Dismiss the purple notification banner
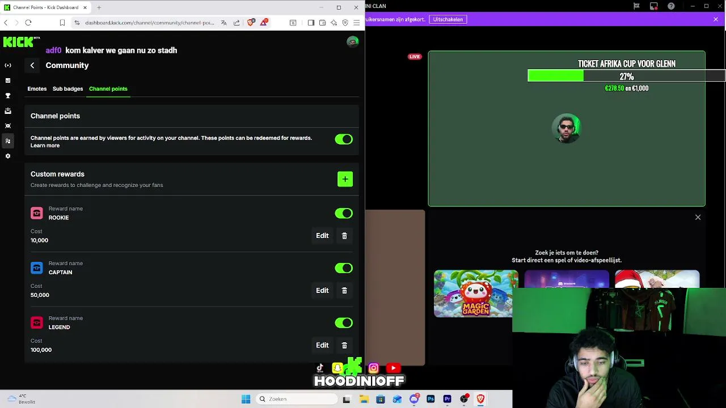 (716, 19)
